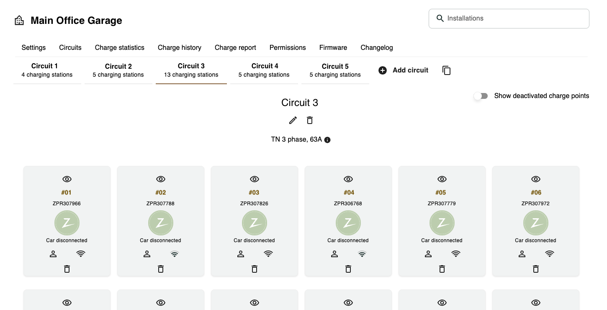Switch to the Circuit 4 tab
The height and width of the screenshot is (310, 607).
[x=264, y=70]
